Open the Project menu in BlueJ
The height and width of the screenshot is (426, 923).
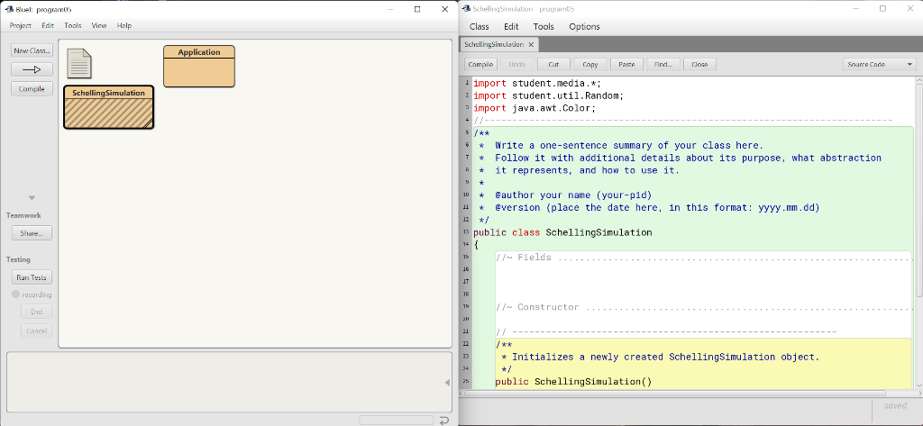(20, 26)
